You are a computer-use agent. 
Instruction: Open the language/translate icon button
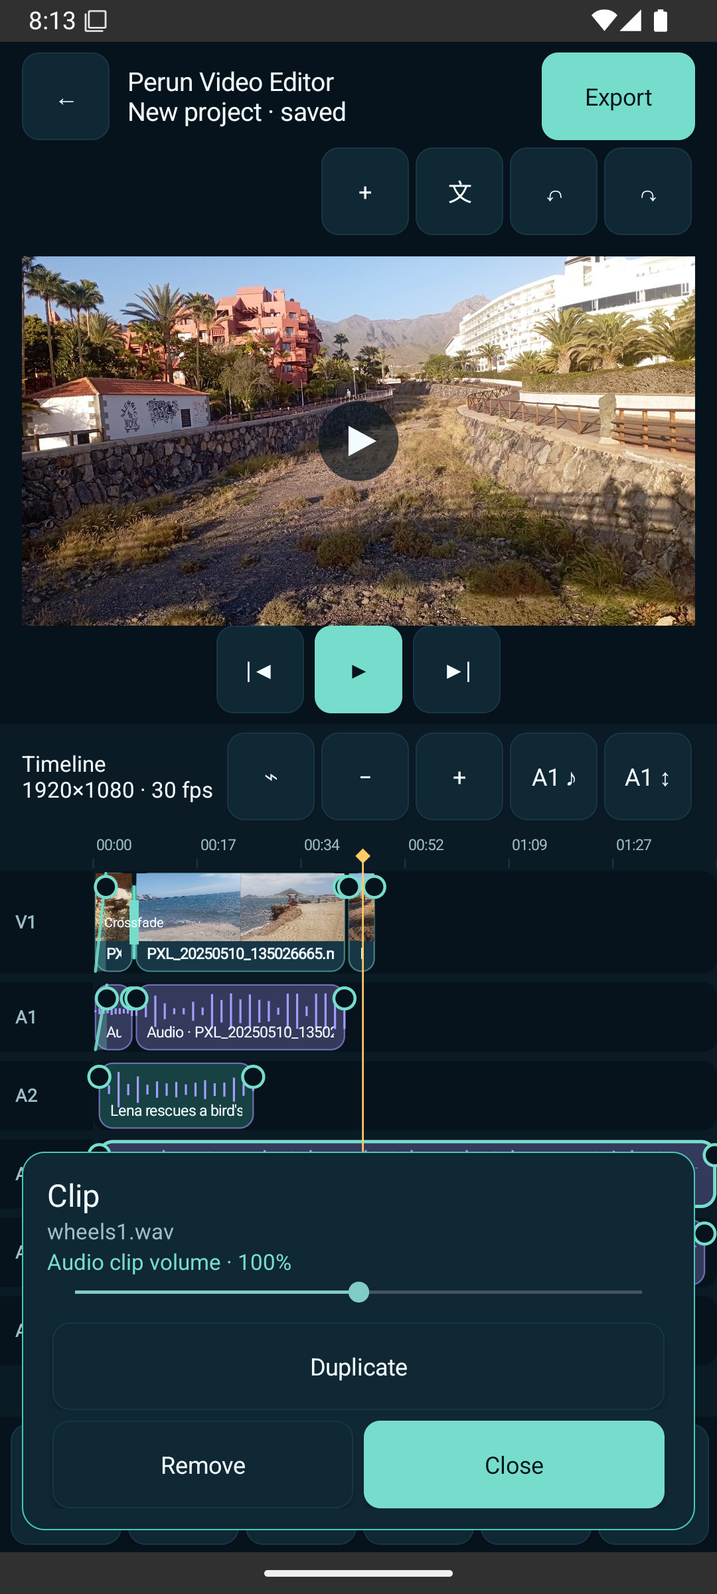(x=459, y=191)
